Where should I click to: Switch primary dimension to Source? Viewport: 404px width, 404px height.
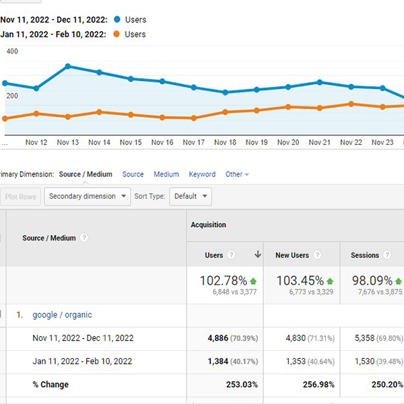133,174
